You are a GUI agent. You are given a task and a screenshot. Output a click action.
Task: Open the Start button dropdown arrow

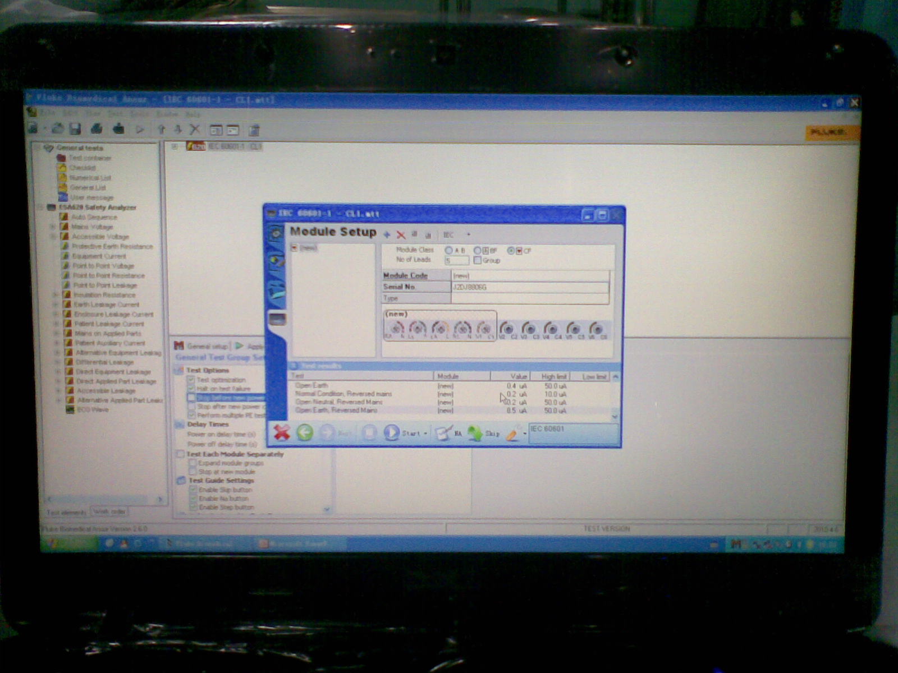coord(425,434)
